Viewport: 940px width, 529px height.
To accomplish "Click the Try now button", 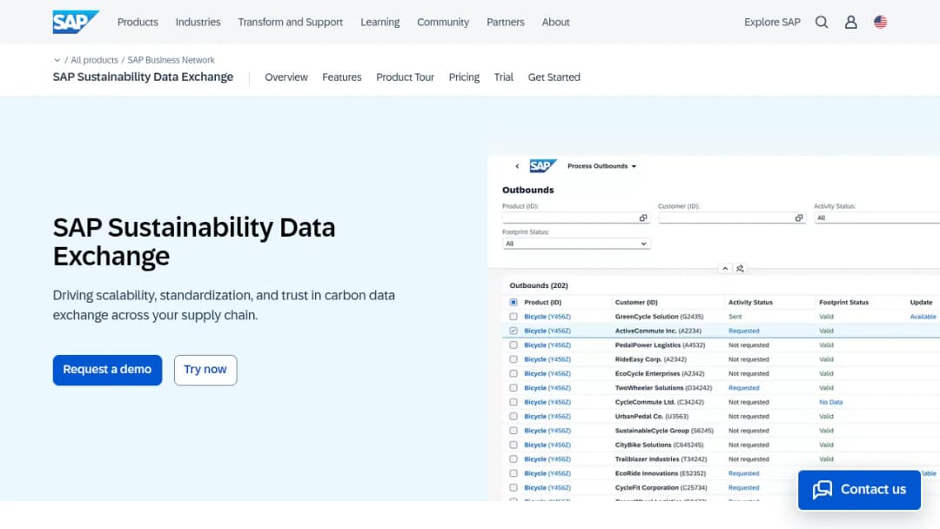I will [205, 371].
